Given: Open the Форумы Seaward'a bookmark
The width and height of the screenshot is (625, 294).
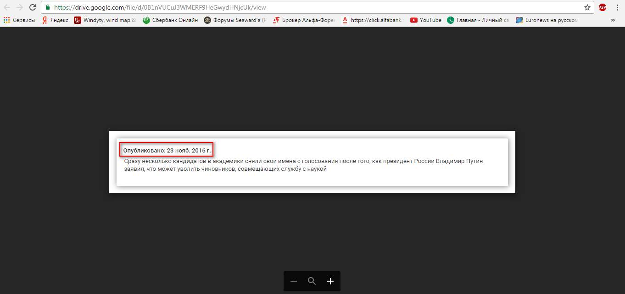Looking at the screenshot, I should click(234, 20).
